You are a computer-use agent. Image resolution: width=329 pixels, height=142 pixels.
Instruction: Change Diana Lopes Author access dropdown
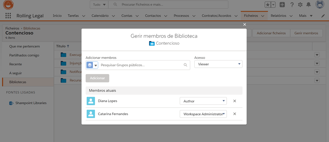pos(203,101)
